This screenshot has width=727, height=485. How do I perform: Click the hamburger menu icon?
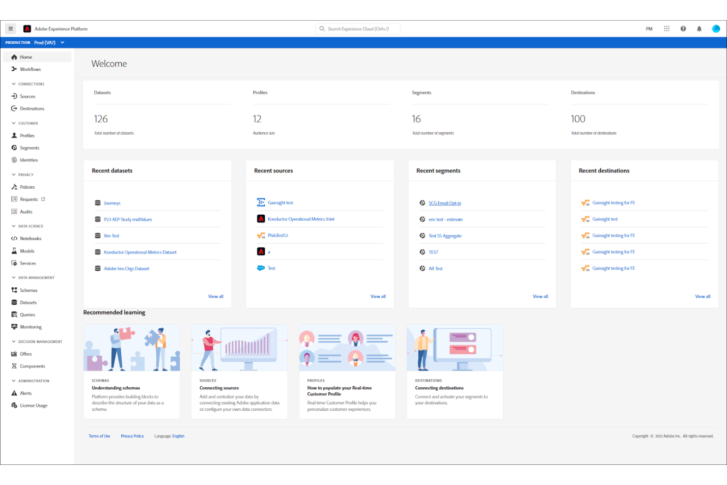(10, 29)
